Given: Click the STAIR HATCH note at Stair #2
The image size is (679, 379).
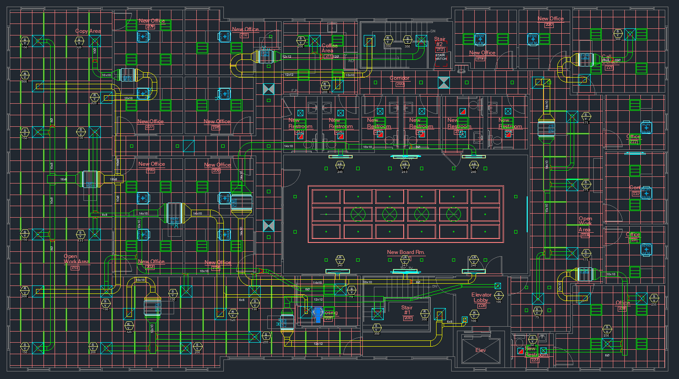Looking at the screenshot, I should tap(440, 57).
